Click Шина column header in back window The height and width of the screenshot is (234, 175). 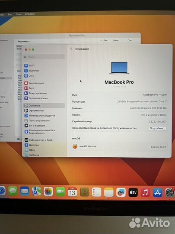tap(116, 40)
